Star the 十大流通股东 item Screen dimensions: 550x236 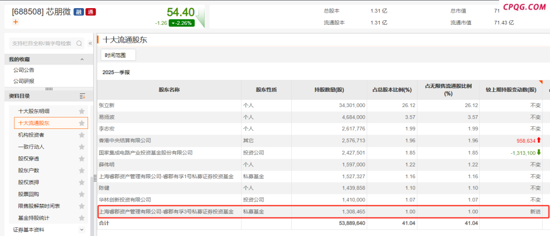tap(81, 123)
